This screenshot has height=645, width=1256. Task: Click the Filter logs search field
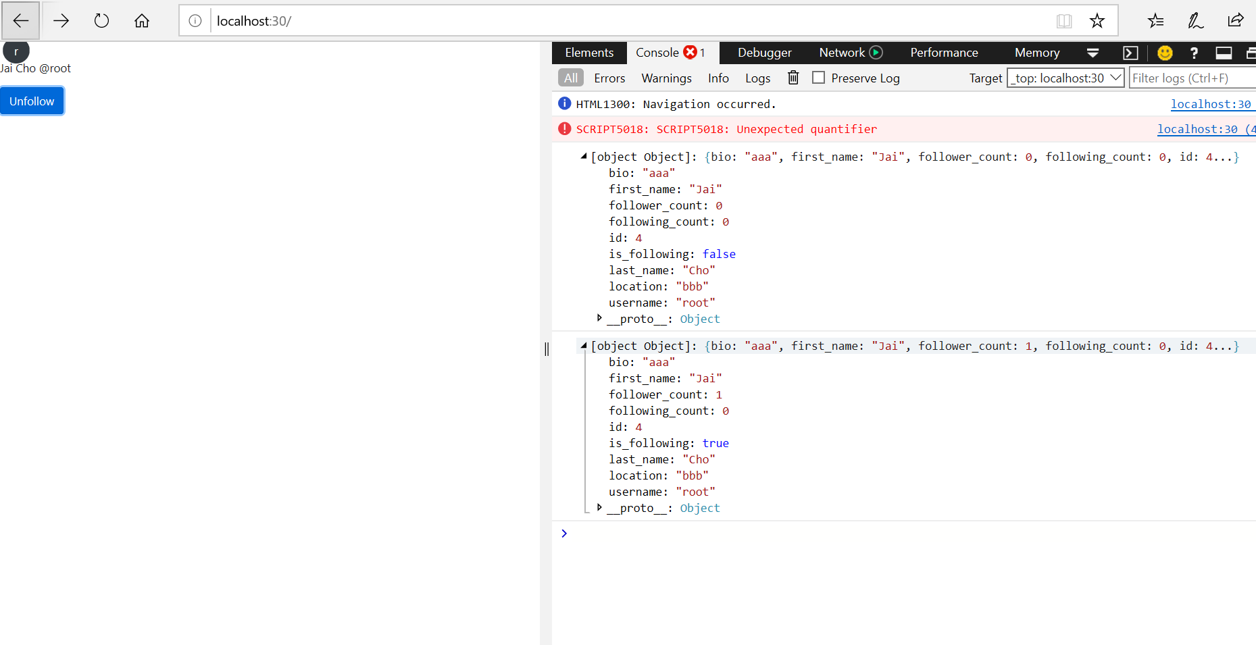[1192, 78]
